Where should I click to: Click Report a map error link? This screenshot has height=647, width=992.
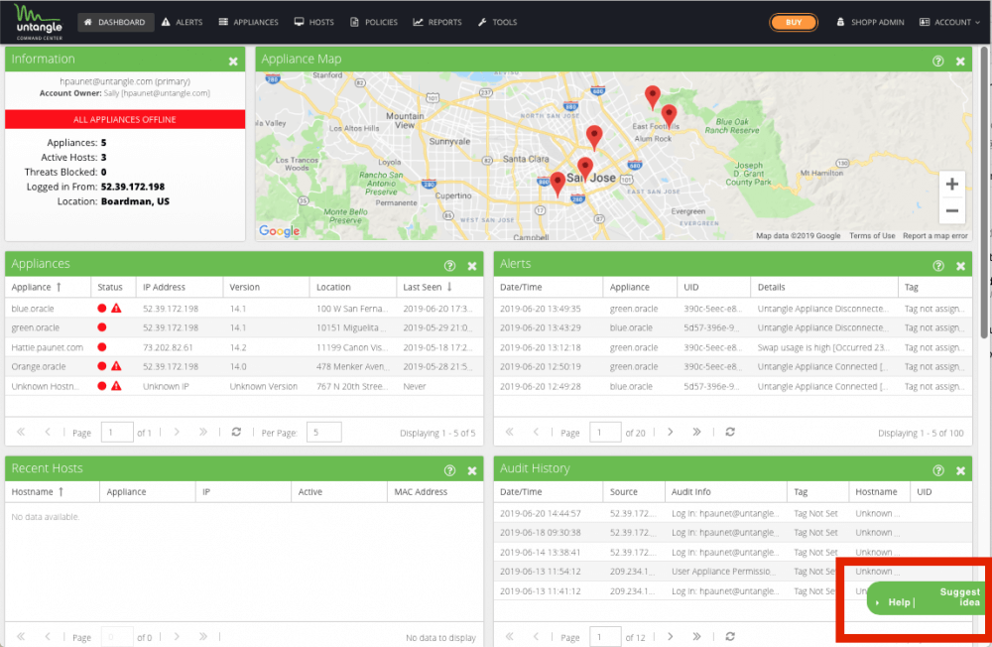pyautogui.click(x=935, y=235)
